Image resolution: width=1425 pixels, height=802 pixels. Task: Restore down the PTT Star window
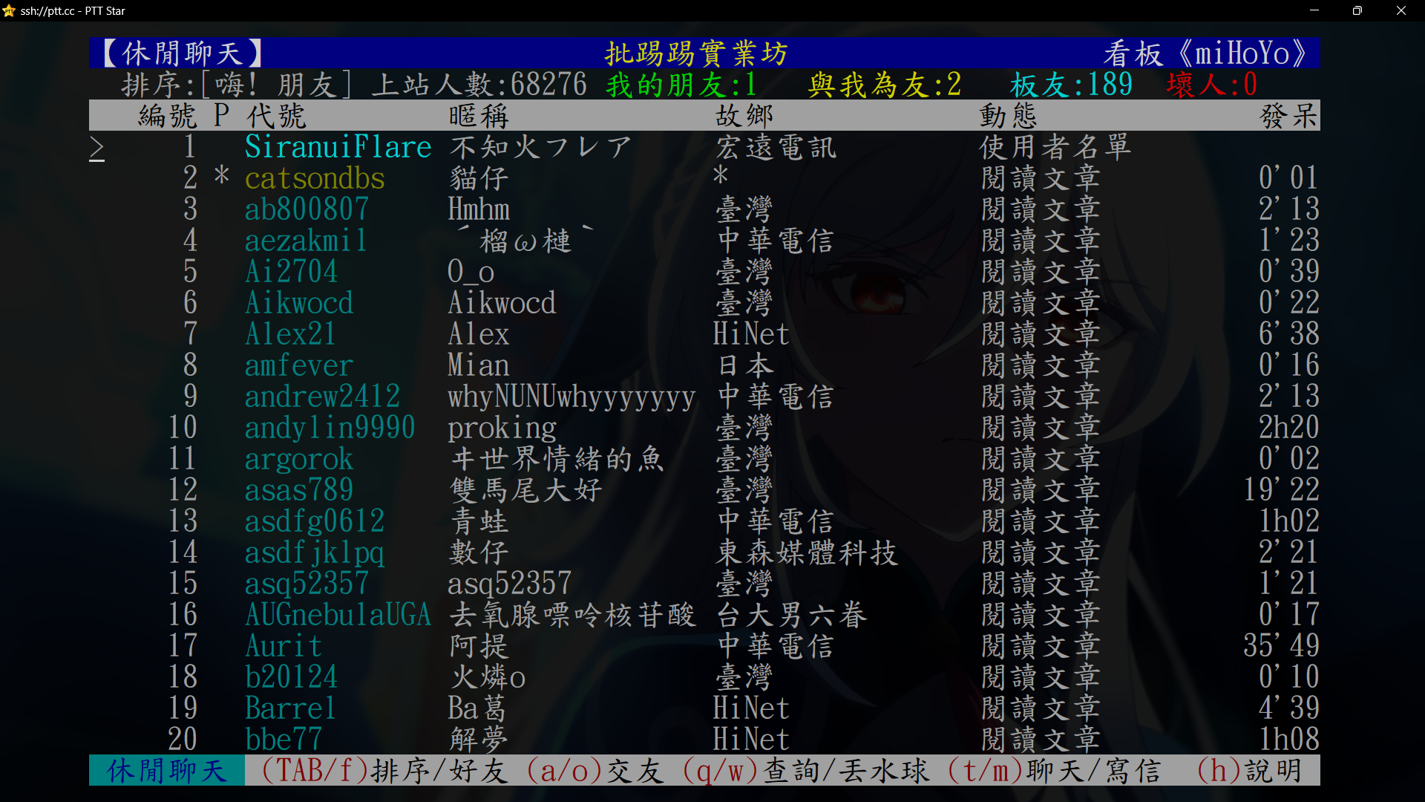1357,10
